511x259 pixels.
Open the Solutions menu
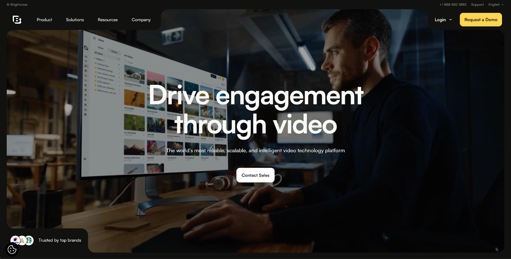(75, 20)
